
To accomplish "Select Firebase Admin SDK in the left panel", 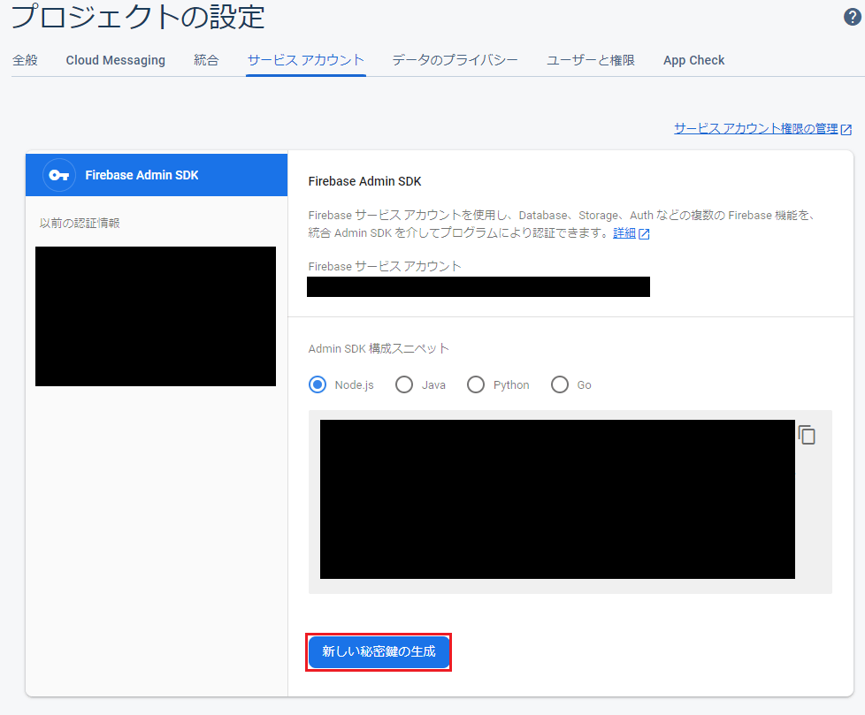I will click(157, 175).
